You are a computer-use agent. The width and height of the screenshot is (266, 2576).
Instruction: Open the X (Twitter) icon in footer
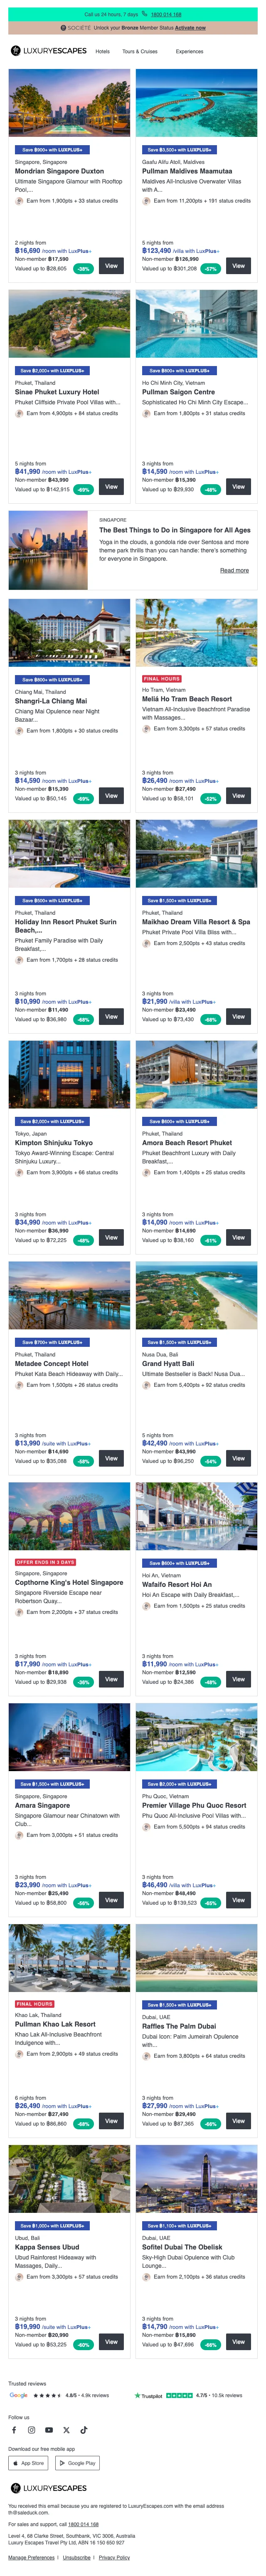pyautogui.click(x=66, y=2429)
